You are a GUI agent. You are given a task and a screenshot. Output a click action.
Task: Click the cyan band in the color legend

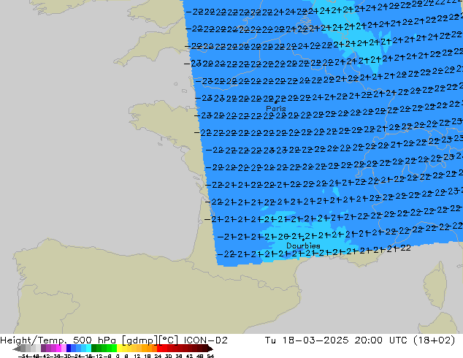(85, 349)
